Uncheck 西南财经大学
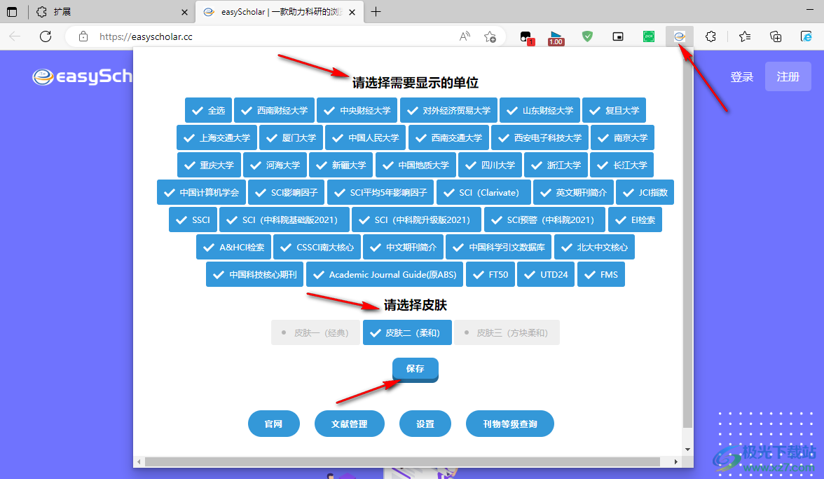 click(x=275, y=110)
